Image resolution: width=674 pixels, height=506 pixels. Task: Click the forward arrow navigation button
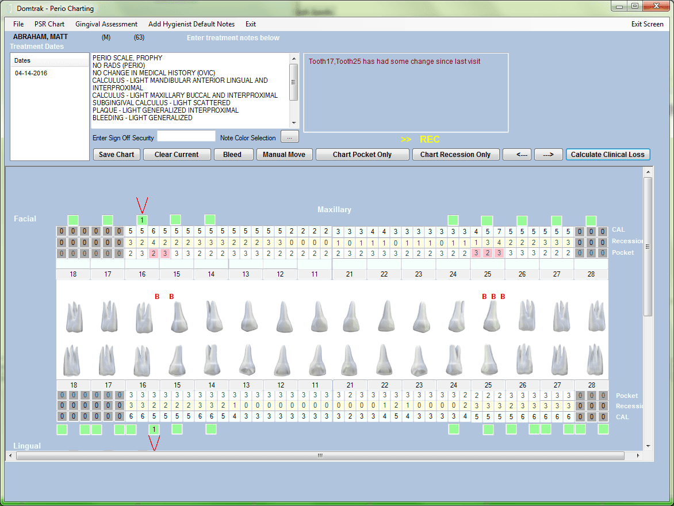(x=547, y=155)
